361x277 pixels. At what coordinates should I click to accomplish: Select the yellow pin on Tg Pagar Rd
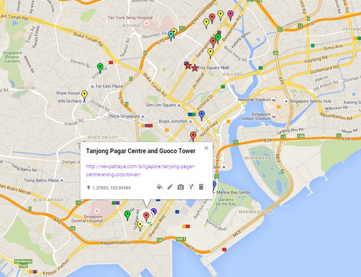[x=140, y=226]
